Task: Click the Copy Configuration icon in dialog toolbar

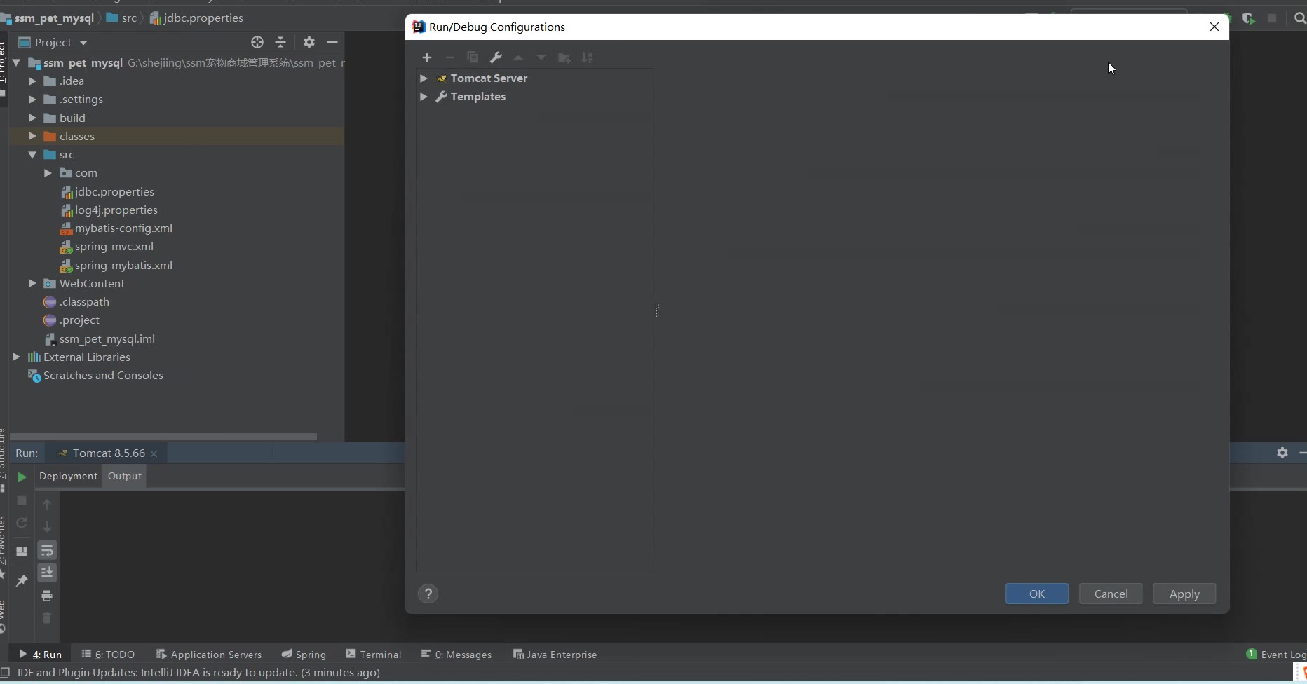Action: coord(473,57)
